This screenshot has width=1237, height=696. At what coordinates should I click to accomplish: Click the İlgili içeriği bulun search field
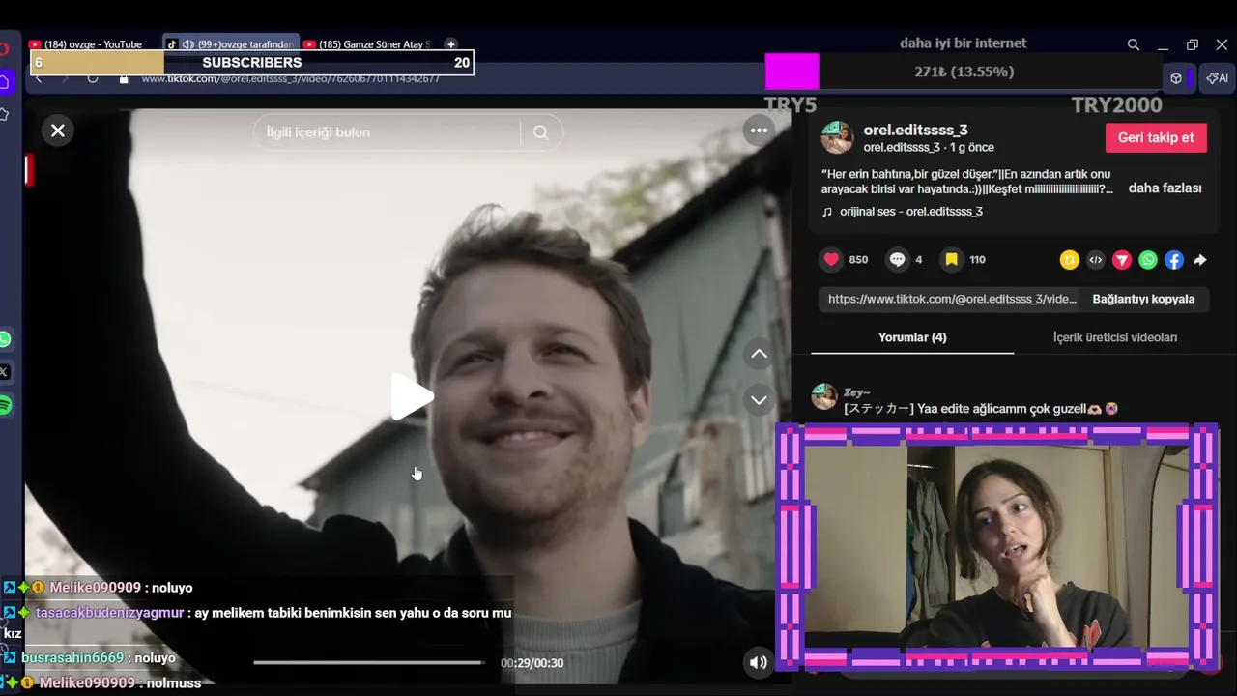387,132
